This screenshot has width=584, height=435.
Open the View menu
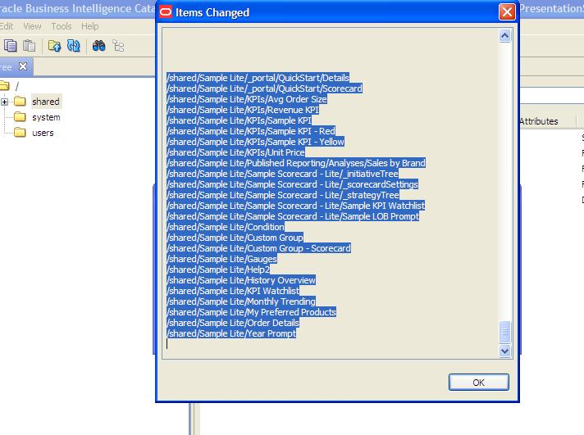(32, 26)
